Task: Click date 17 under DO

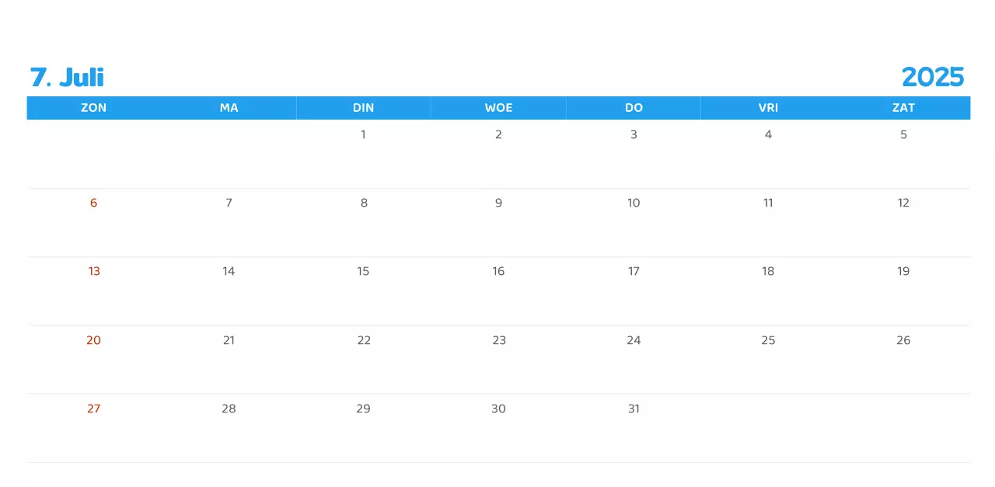Action: (x=634, y=271)
